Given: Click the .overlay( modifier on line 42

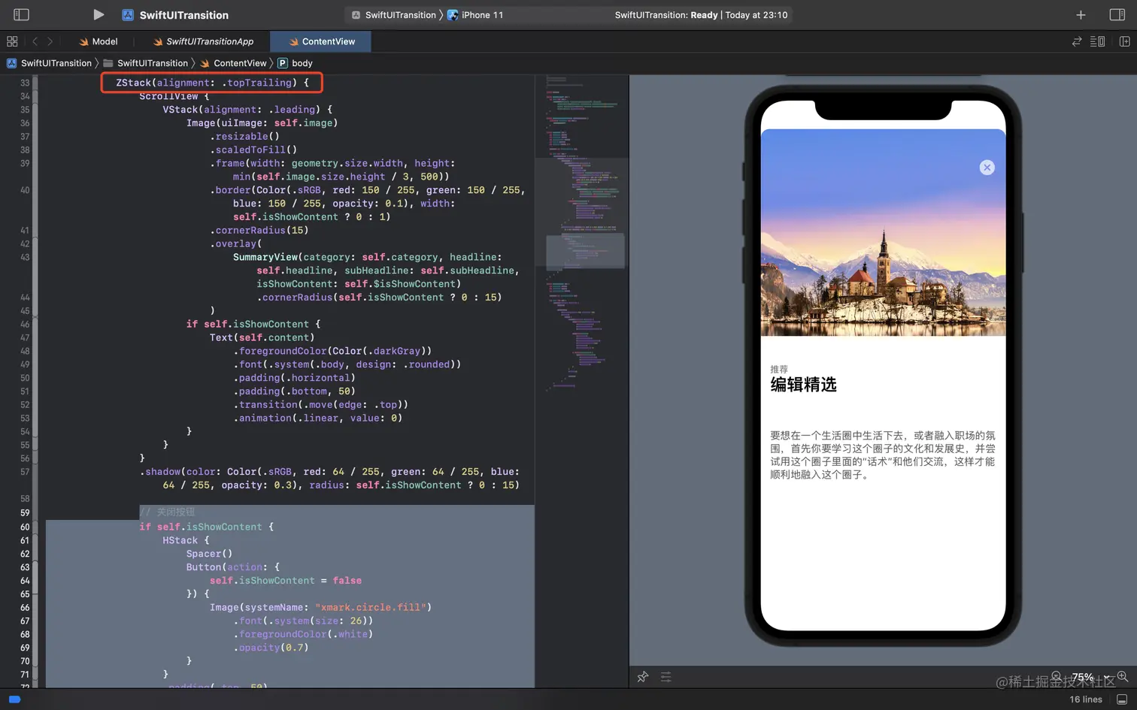Looking at the screenshot, I should (x=236, y=244).
